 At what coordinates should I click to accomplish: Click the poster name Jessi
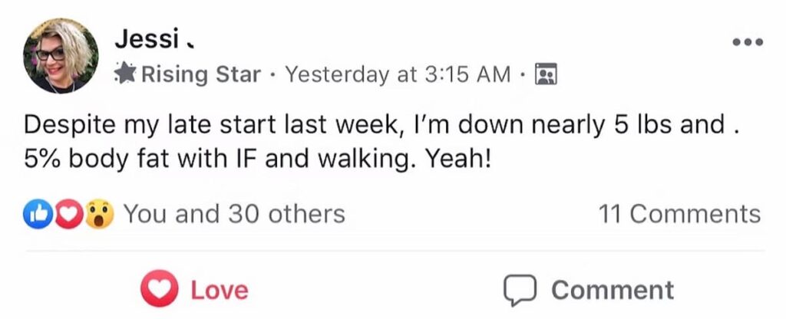[147, 38]
